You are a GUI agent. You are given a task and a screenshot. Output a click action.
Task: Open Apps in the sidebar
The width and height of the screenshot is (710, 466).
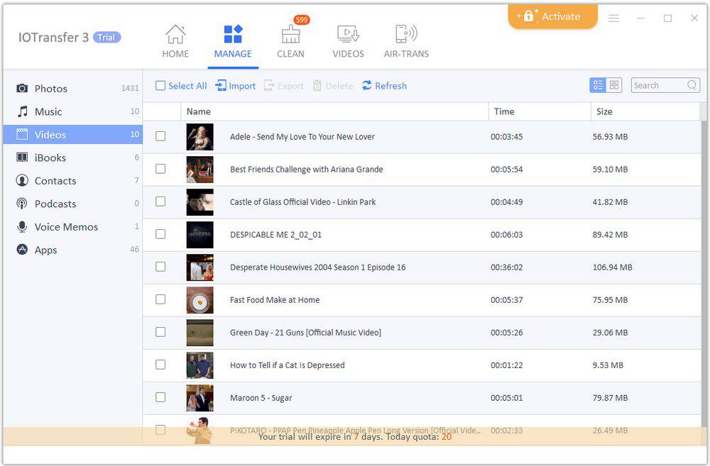pos(73,250)
